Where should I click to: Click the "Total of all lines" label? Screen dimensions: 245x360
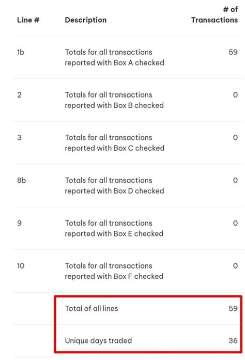(x=91, y=309)
